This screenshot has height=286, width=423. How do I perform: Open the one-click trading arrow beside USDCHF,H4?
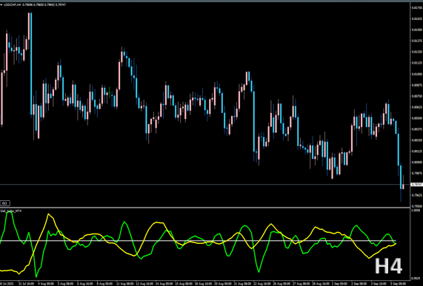[x=1, y=4]
